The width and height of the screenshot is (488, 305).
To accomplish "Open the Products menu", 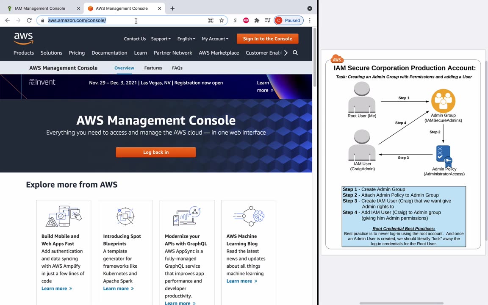I will click(x=24, y=53).
